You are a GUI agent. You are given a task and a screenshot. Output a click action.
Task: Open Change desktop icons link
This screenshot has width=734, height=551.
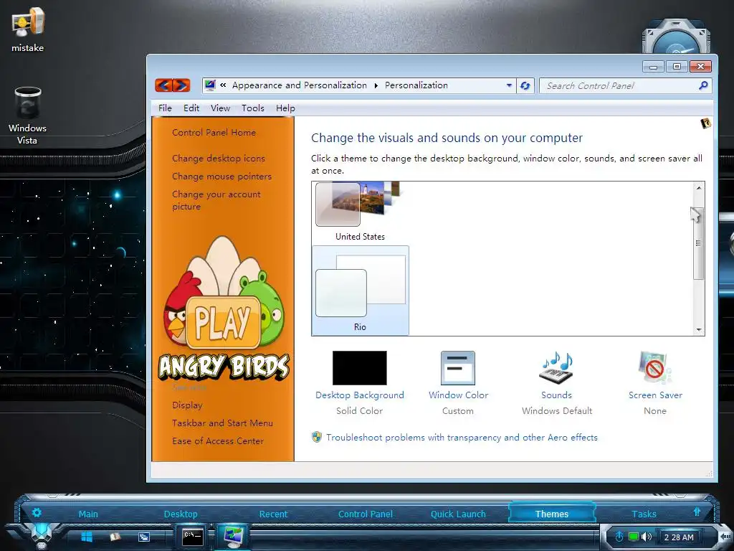[x=218, y=159]
